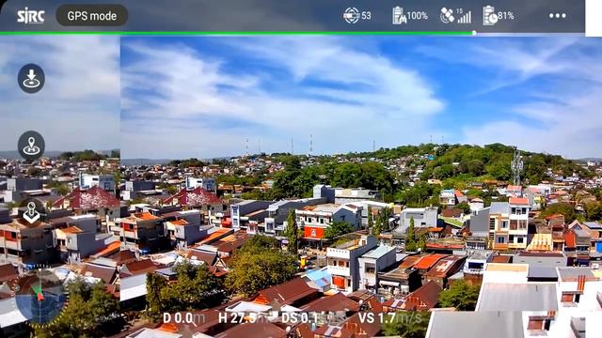Open the three-dot more settings menu
This screenshot has height=338, width=602.
[557, 16]
